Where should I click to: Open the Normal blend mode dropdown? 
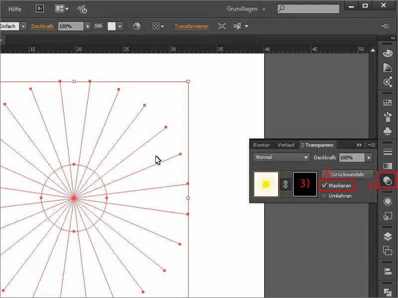point(281,157)
